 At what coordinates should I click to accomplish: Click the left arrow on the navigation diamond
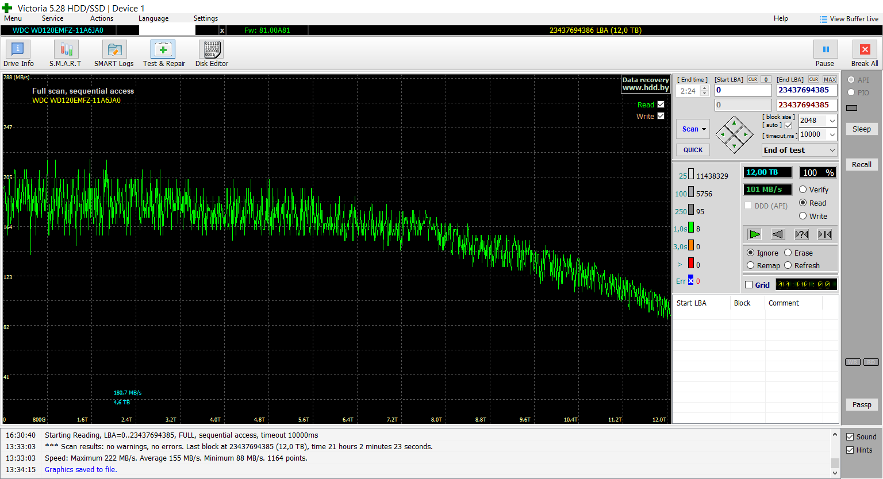point(723,134)
